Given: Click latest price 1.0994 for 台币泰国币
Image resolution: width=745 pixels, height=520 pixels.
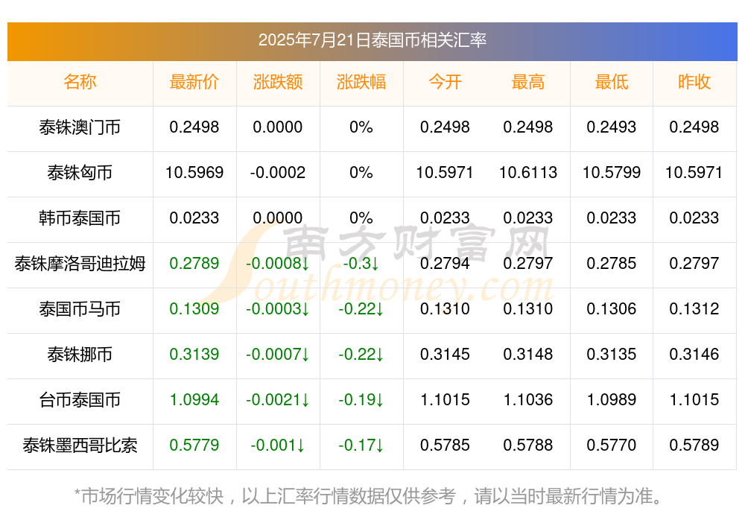Looking at the screenshot, I should (x=194, y=400).
